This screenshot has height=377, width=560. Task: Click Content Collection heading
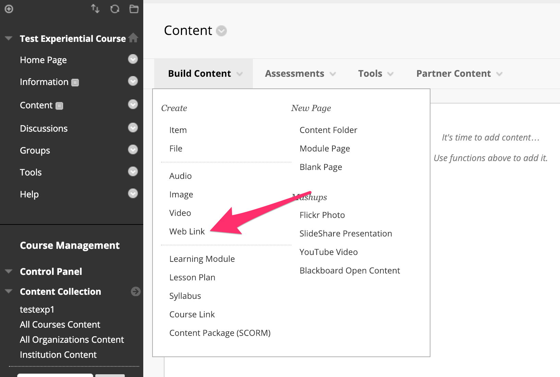pos(60,292)
